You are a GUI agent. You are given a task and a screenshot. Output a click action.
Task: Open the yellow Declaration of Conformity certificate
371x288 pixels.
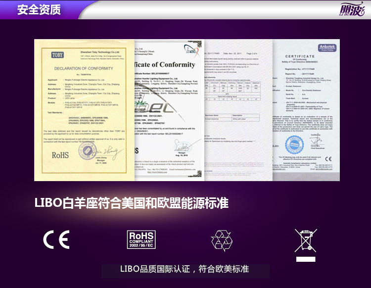[84, 109]
